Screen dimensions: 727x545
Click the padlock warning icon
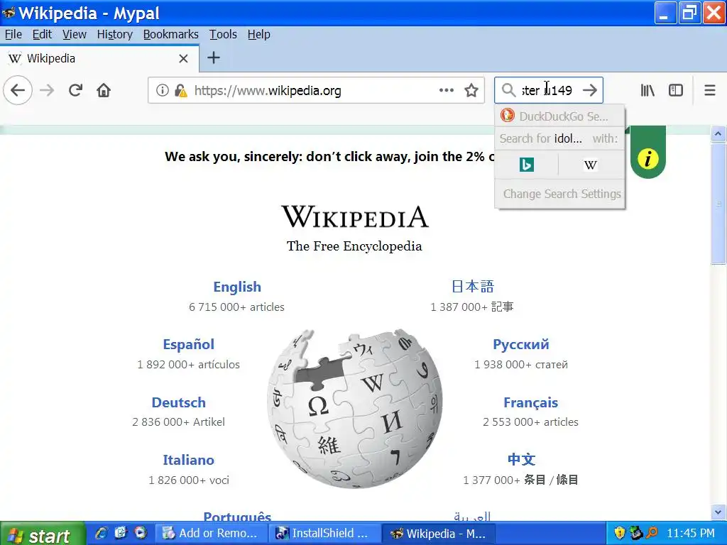[x=181, y=90]
